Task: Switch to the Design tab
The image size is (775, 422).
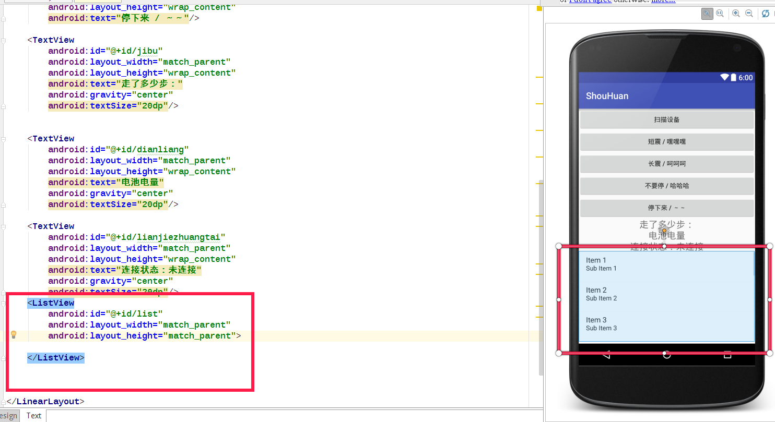Action: [9, 416]
